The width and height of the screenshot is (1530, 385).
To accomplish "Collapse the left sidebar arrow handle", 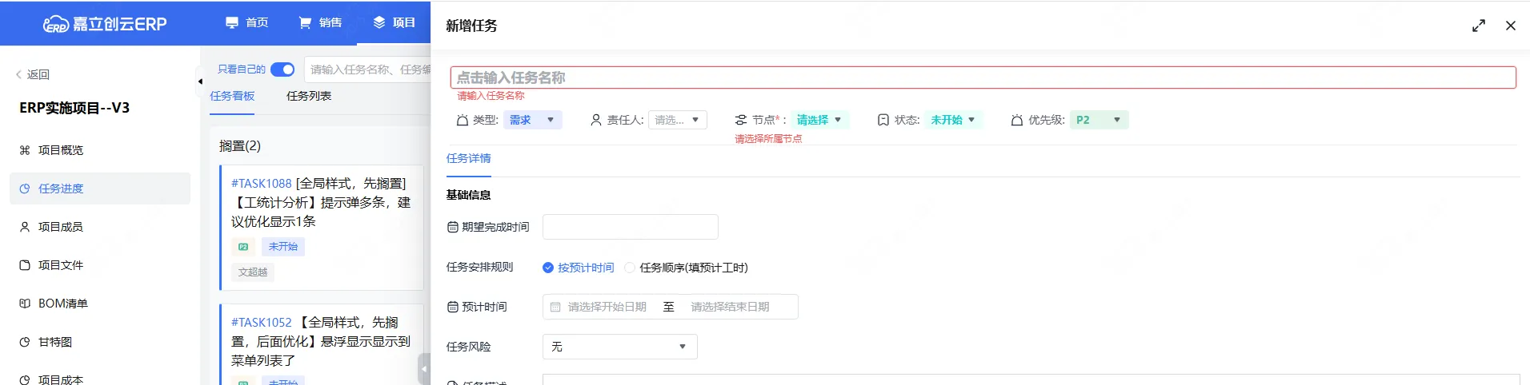I will (200, 81).
